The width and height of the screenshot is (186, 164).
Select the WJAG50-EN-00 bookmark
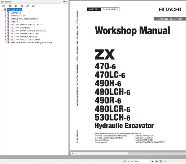click(x=14, y=10)
